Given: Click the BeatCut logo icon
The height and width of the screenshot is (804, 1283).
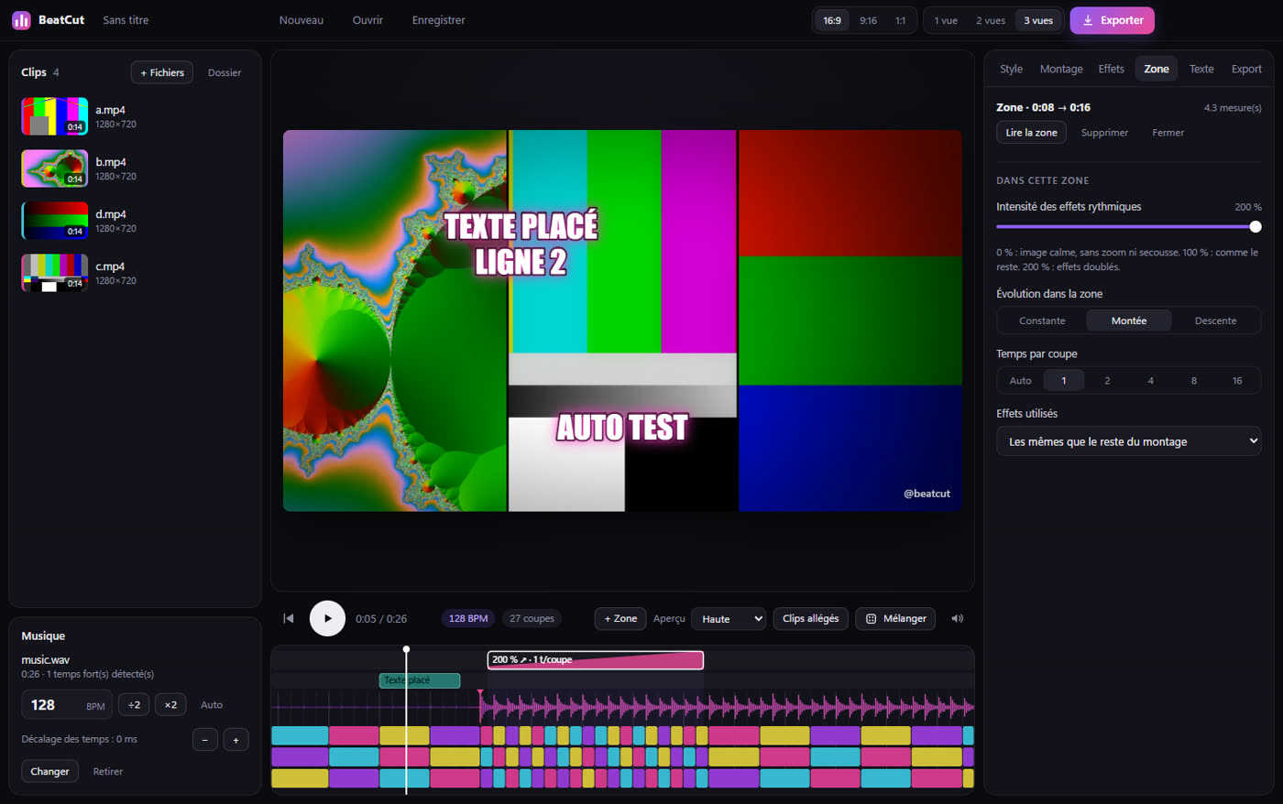Looking at the screenshot, I should pyautogui.click(x=21, y=20).
